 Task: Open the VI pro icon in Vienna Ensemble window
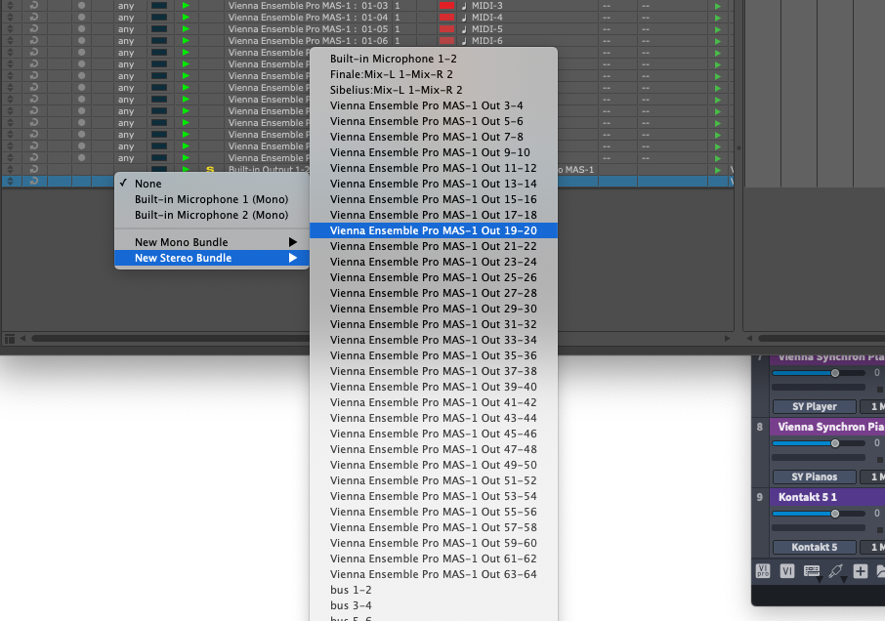click(x=763, y=571)
